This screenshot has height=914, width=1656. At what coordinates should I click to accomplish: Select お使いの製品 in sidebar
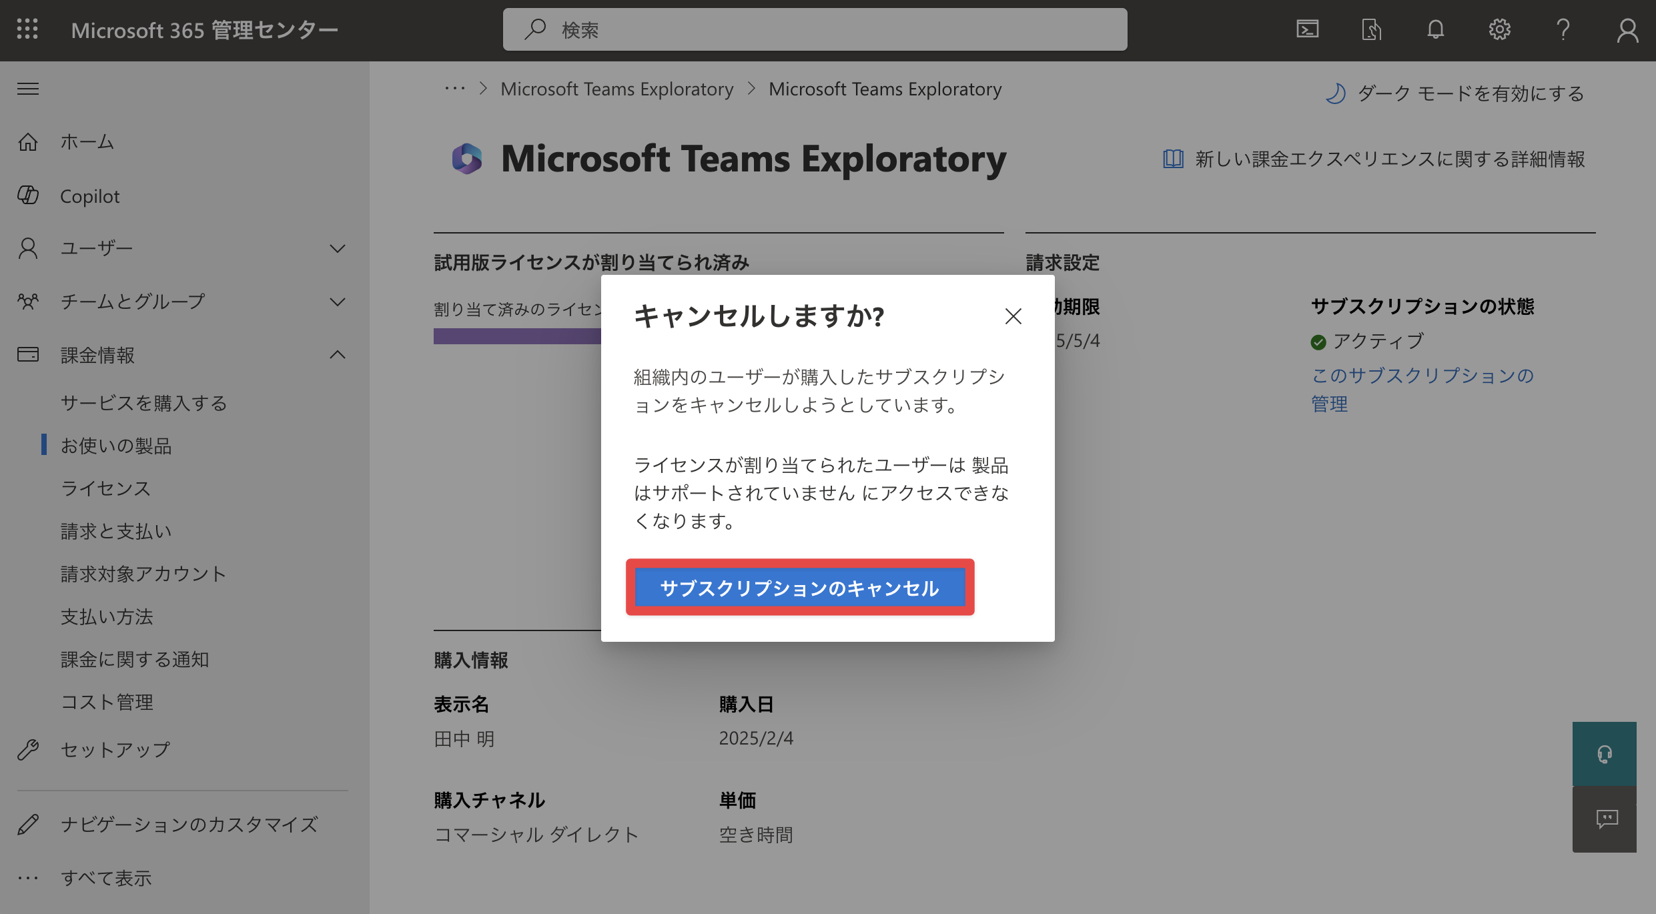116,446
